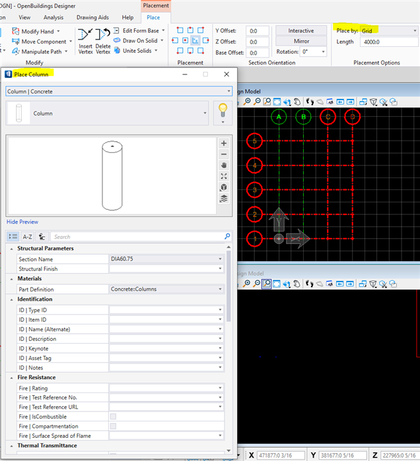Select the Draw On Solid tool
Screen dimensions: 420x461
(138, 41)
